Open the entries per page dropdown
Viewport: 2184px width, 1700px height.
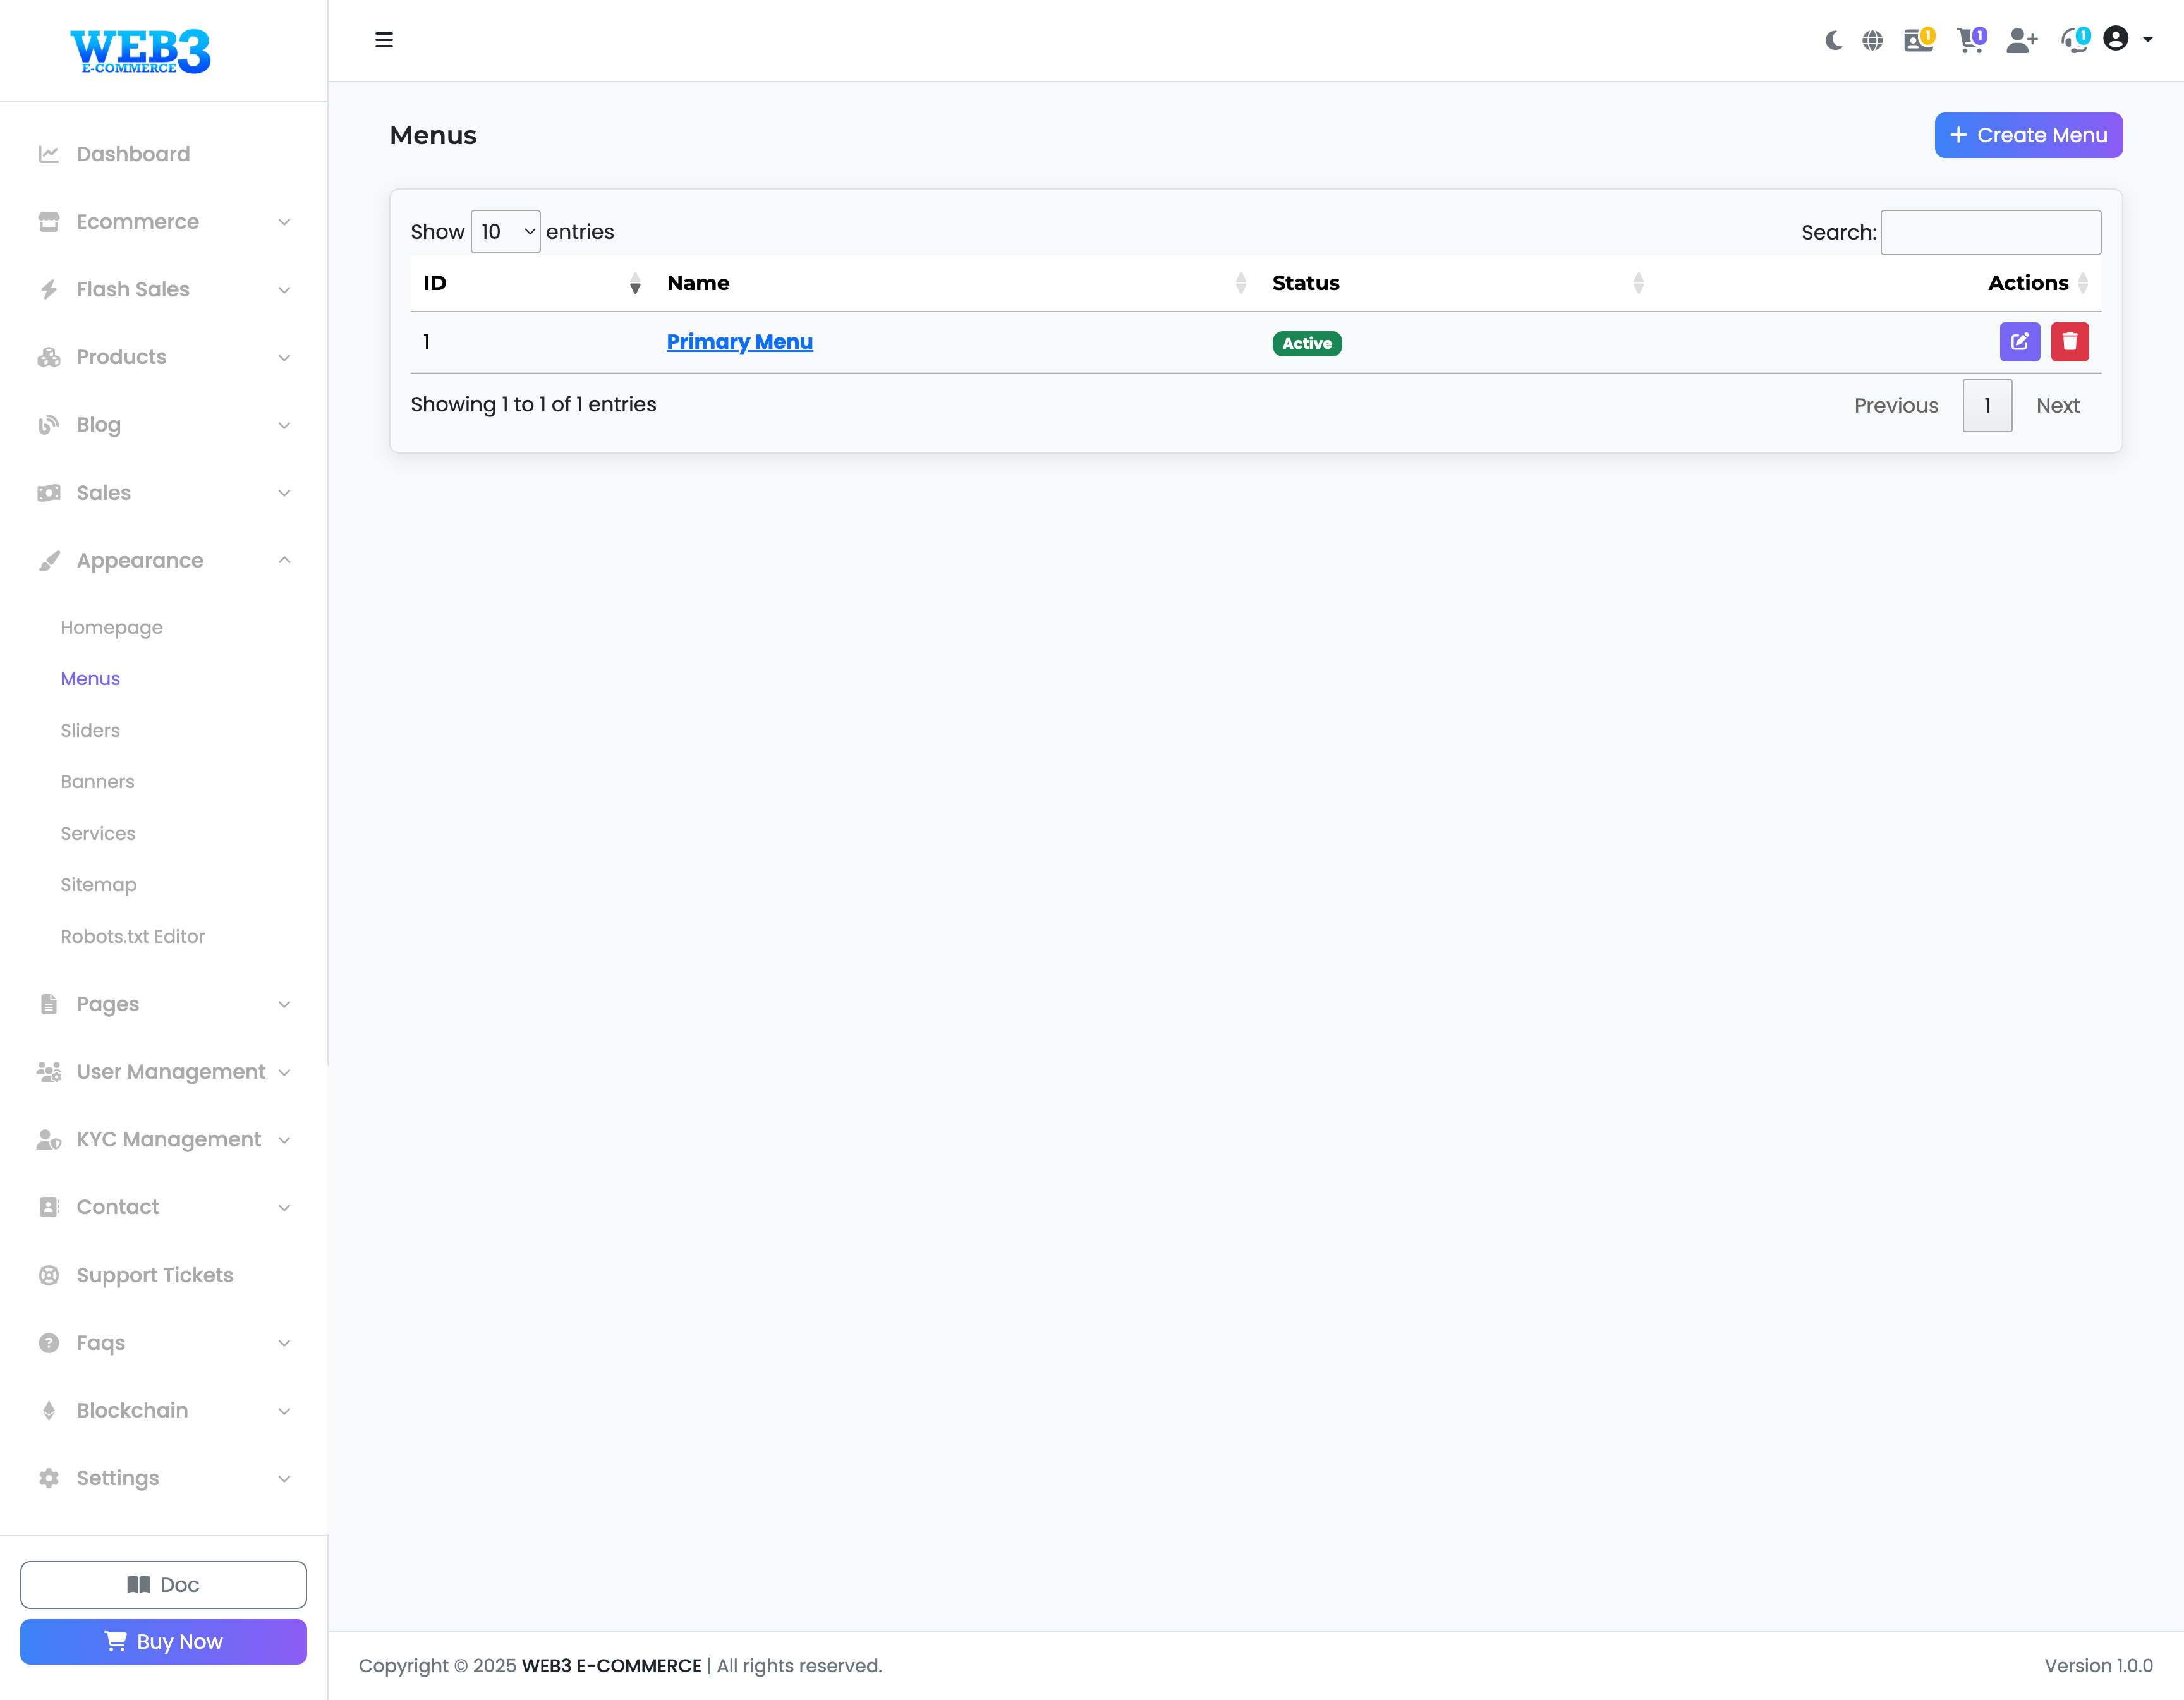pos(505,232)
